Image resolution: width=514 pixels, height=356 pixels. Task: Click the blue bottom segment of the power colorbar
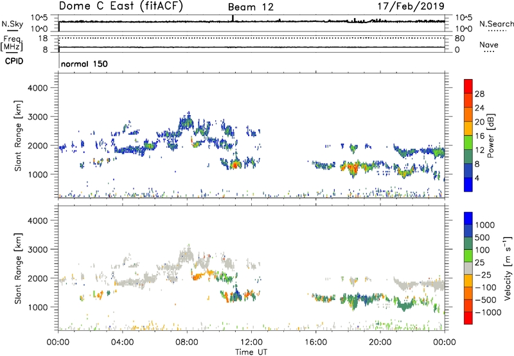click(468, 184)
